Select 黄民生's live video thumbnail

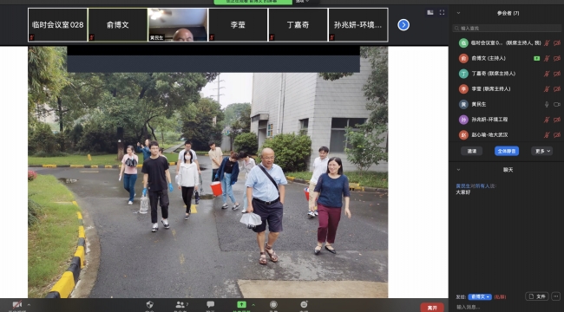(x=178, y=25)
